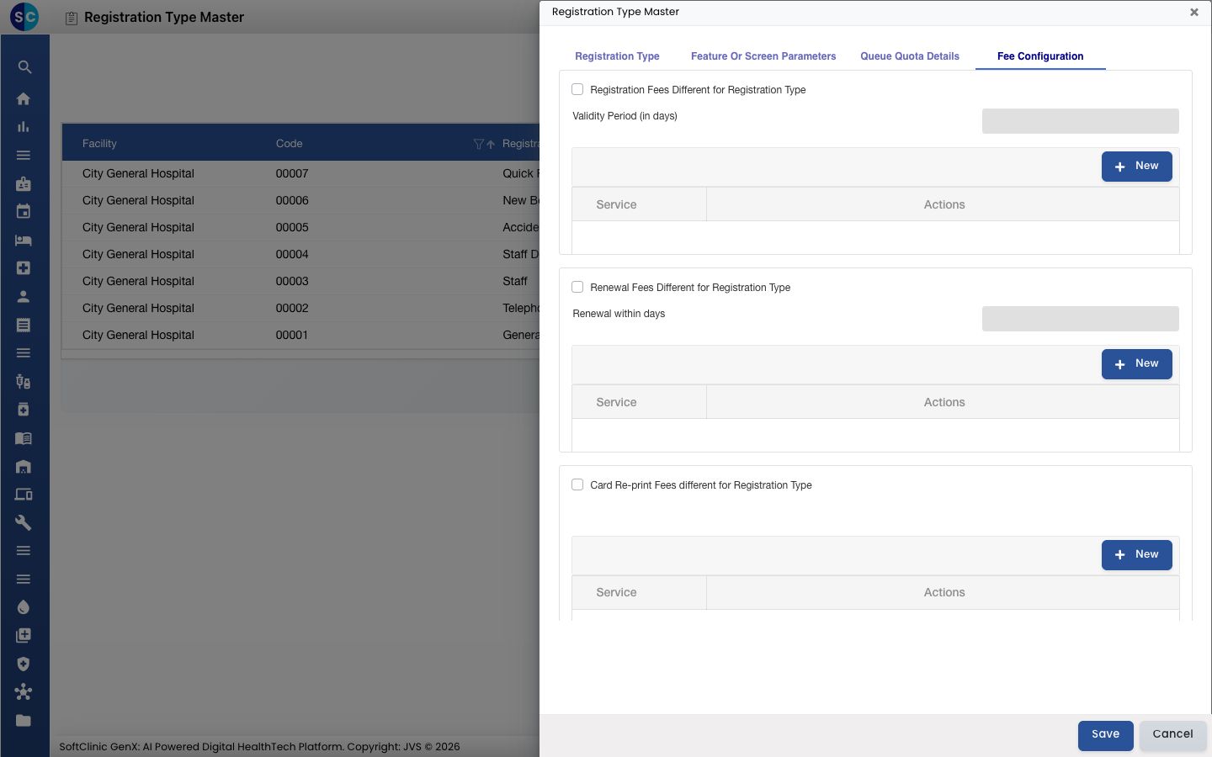Open the open-book icon in sidebar

click(x=24, y=438)
